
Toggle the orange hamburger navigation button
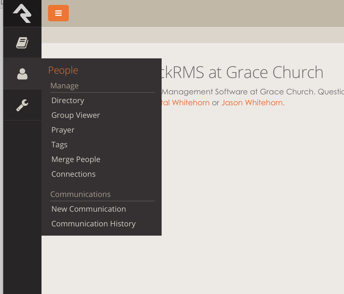point(58,13)
